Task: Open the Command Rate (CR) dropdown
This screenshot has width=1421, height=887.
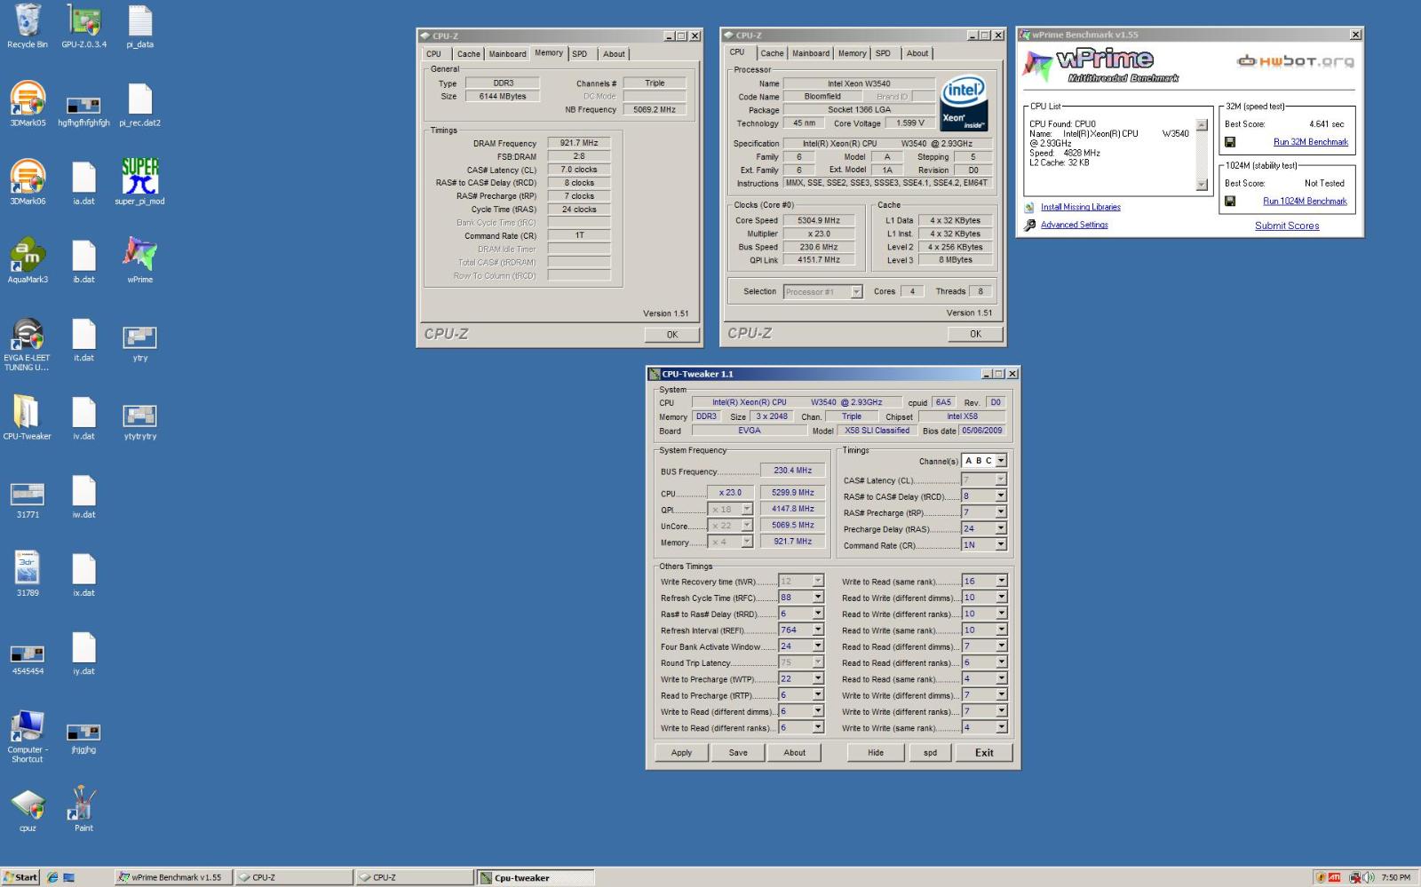Action: 1001,544
